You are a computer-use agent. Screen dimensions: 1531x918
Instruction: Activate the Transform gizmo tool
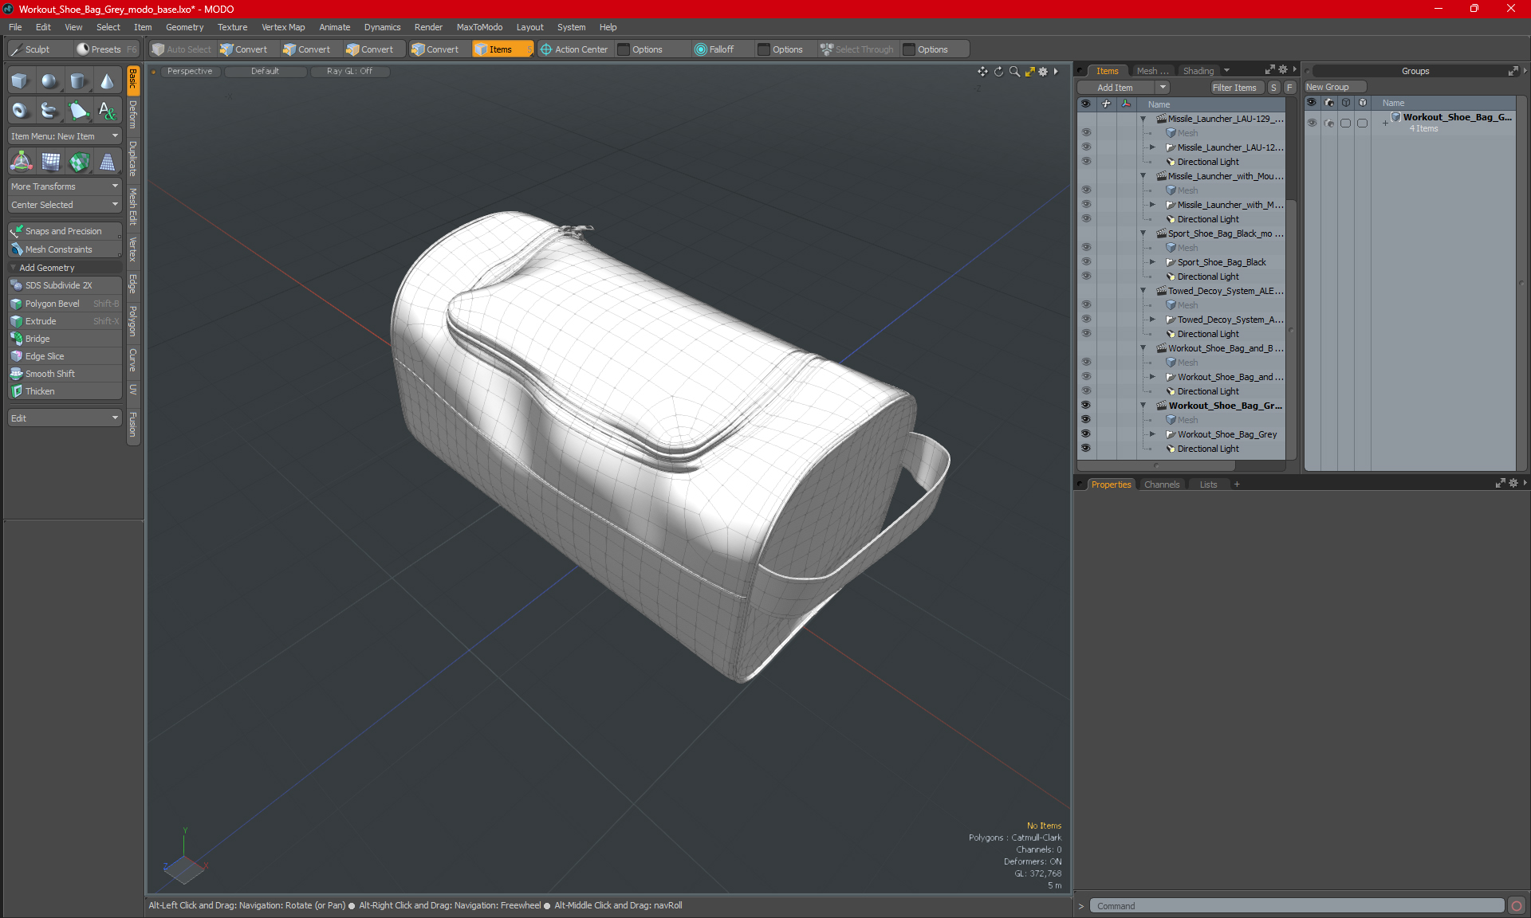pyautogui.click(x=21, y=162)
